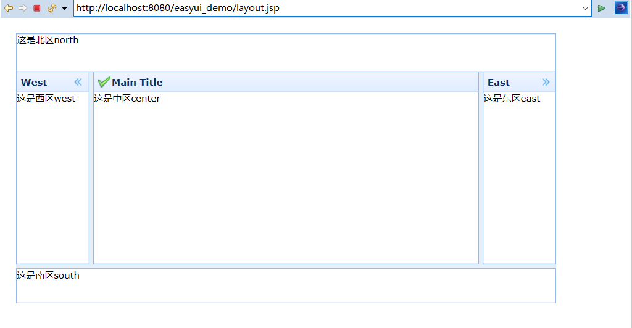
Task: Open the refresh options dropdown arrow
Action: [64, 8]
